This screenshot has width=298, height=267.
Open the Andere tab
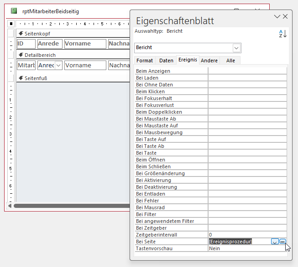(209, 60)
